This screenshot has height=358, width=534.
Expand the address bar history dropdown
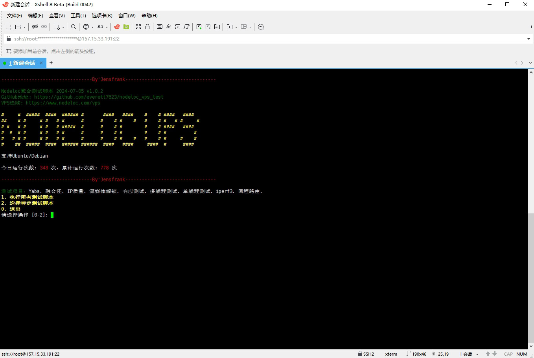pyautogui.click(x=528, y=39)
